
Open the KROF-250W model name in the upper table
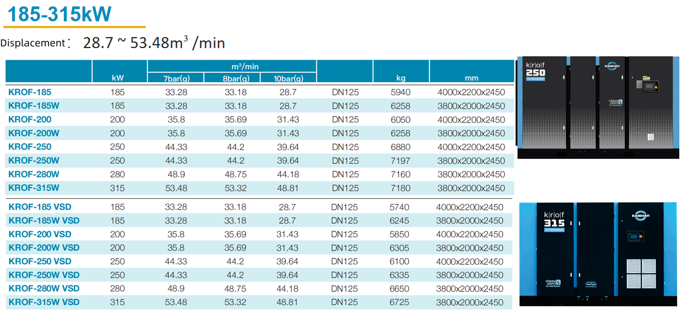pos(34,161)
